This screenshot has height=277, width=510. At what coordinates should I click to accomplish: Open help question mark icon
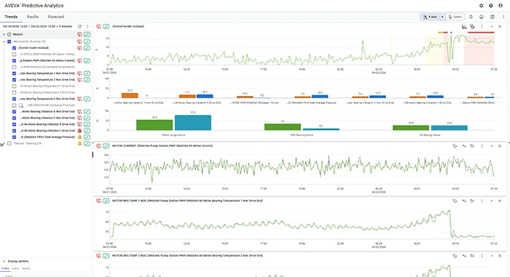(491, 6)
